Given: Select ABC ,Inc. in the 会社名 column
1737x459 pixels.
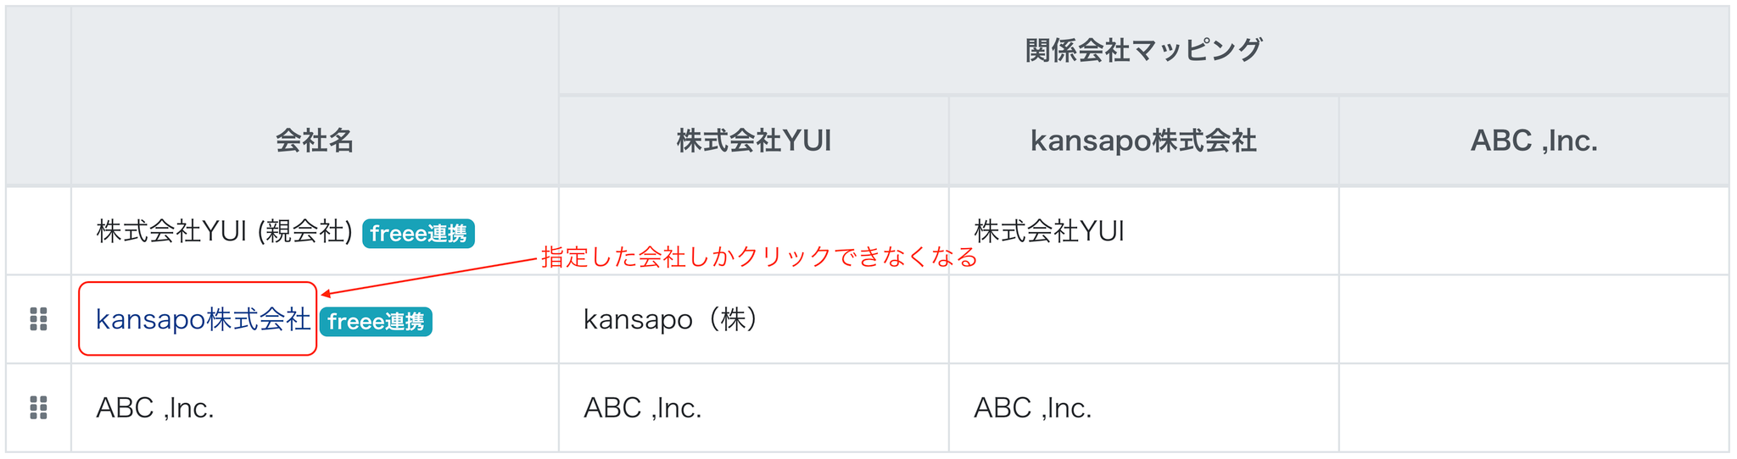Looking at the screenshot, I should pyautogui.click(x=155, y=408).
